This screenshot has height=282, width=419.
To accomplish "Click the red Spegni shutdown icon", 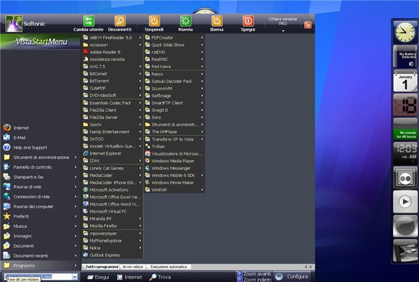I will pos(248,21).
